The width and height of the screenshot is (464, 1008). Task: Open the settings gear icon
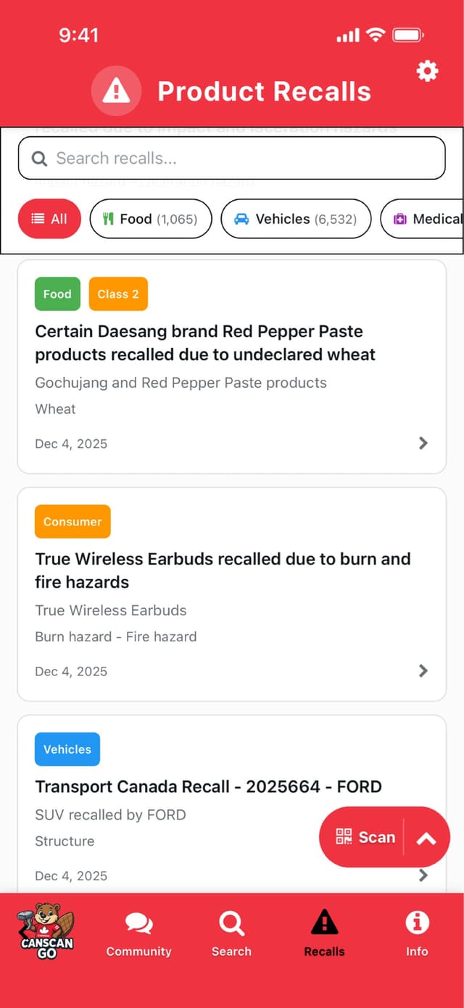[x=427, y=71]
